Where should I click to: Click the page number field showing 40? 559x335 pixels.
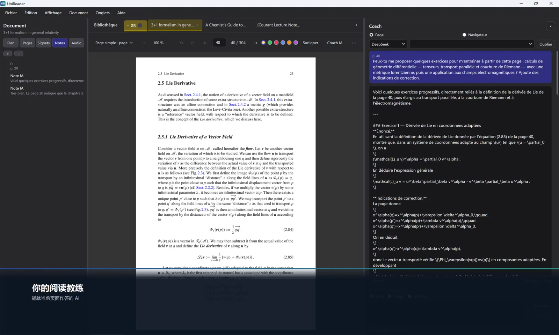click(x=219, y=43)
